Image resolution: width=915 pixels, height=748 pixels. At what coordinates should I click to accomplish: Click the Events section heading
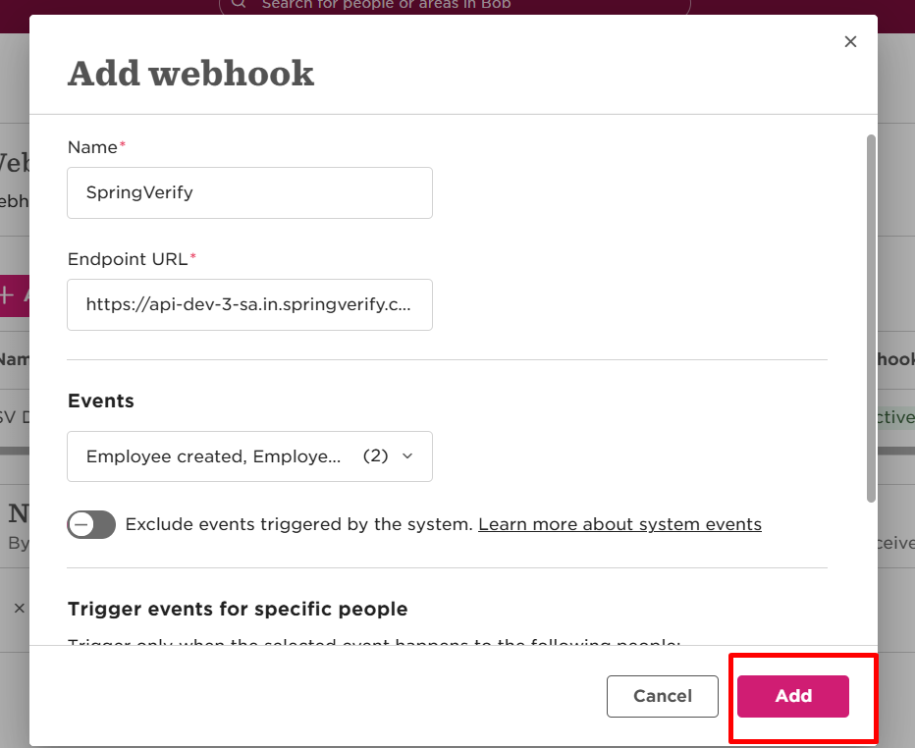[x=101, y=401]
